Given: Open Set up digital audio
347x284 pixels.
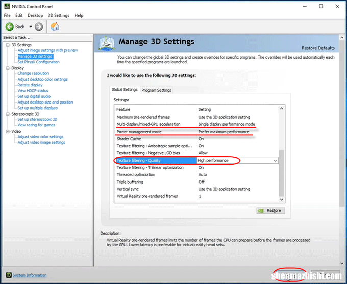Looking at the screenshot, I should [x=34, y=96].
